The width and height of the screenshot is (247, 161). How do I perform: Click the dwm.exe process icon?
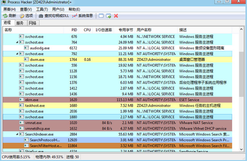(27, 60)
